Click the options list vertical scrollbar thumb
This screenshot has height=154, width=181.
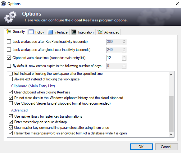coord(171,114)
